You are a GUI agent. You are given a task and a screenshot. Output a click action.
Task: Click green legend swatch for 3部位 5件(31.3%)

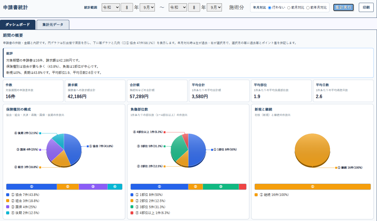[x=132, y=207]
